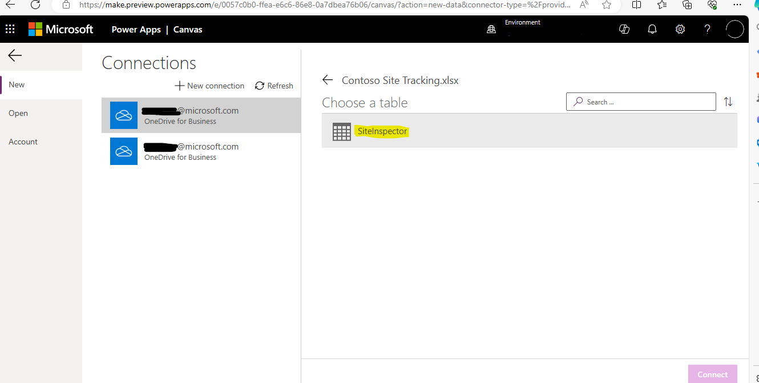Viewport: 759px width, 383px height.
Task: Go back from Contoso Site Tracking.xlsx
Action: point(327,80)
